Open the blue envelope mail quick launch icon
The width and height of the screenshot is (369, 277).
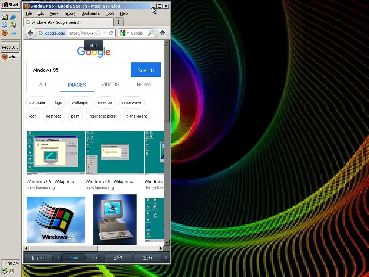(x=4, y=25)
